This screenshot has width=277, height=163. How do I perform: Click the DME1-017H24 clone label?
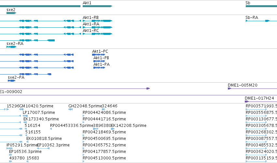(259, 98)
